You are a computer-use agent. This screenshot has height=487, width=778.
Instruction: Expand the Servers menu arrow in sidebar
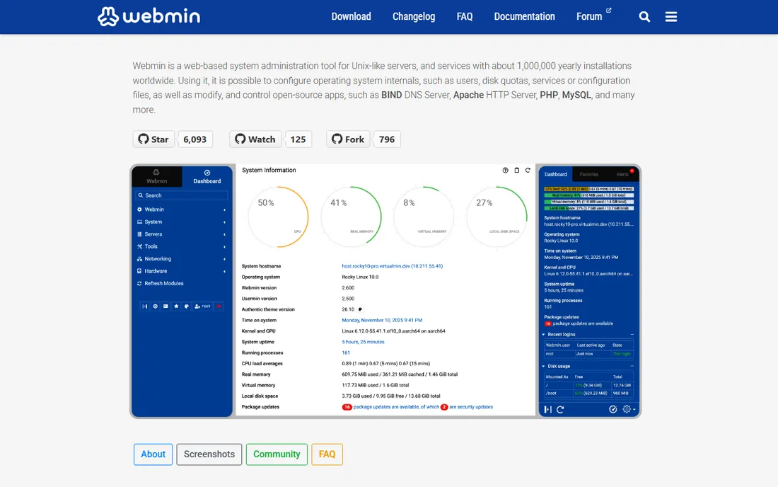pos(224,234)
